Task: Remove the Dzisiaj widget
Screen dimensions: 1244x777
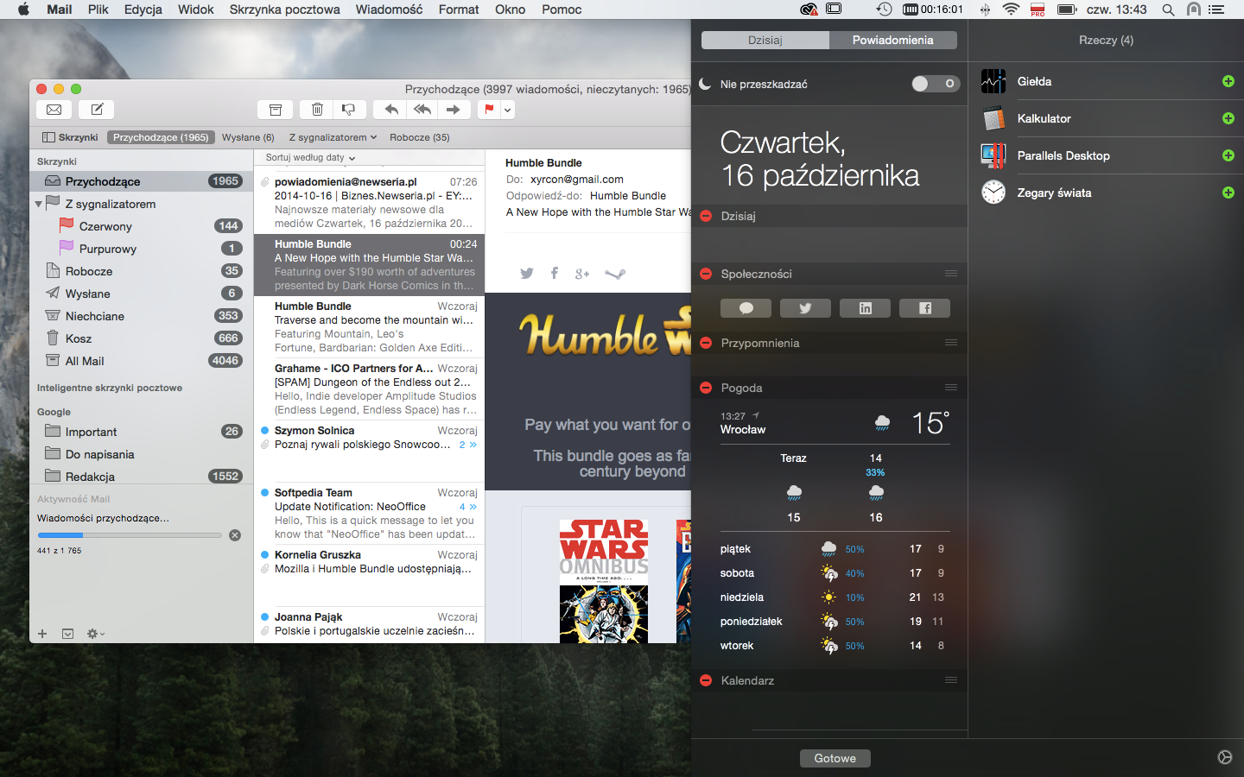Action: click(706, 216)
